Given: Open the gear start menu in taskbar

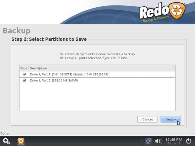Looking at the screenshot, I should 6,141.
